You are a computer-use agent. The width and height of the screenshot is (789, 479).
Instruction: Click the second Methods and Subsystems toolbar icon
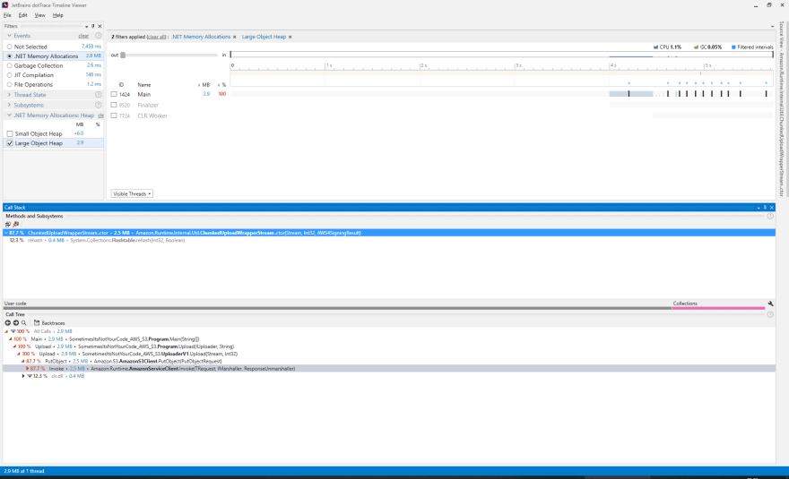point(15,224)
